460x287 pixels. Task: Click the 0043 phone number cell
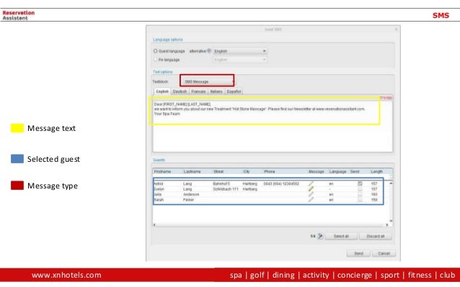(281, 183)
